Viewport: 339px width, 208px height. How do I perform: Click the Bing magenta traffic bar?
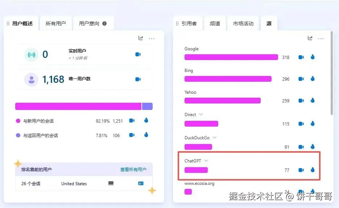click(228, 79)
